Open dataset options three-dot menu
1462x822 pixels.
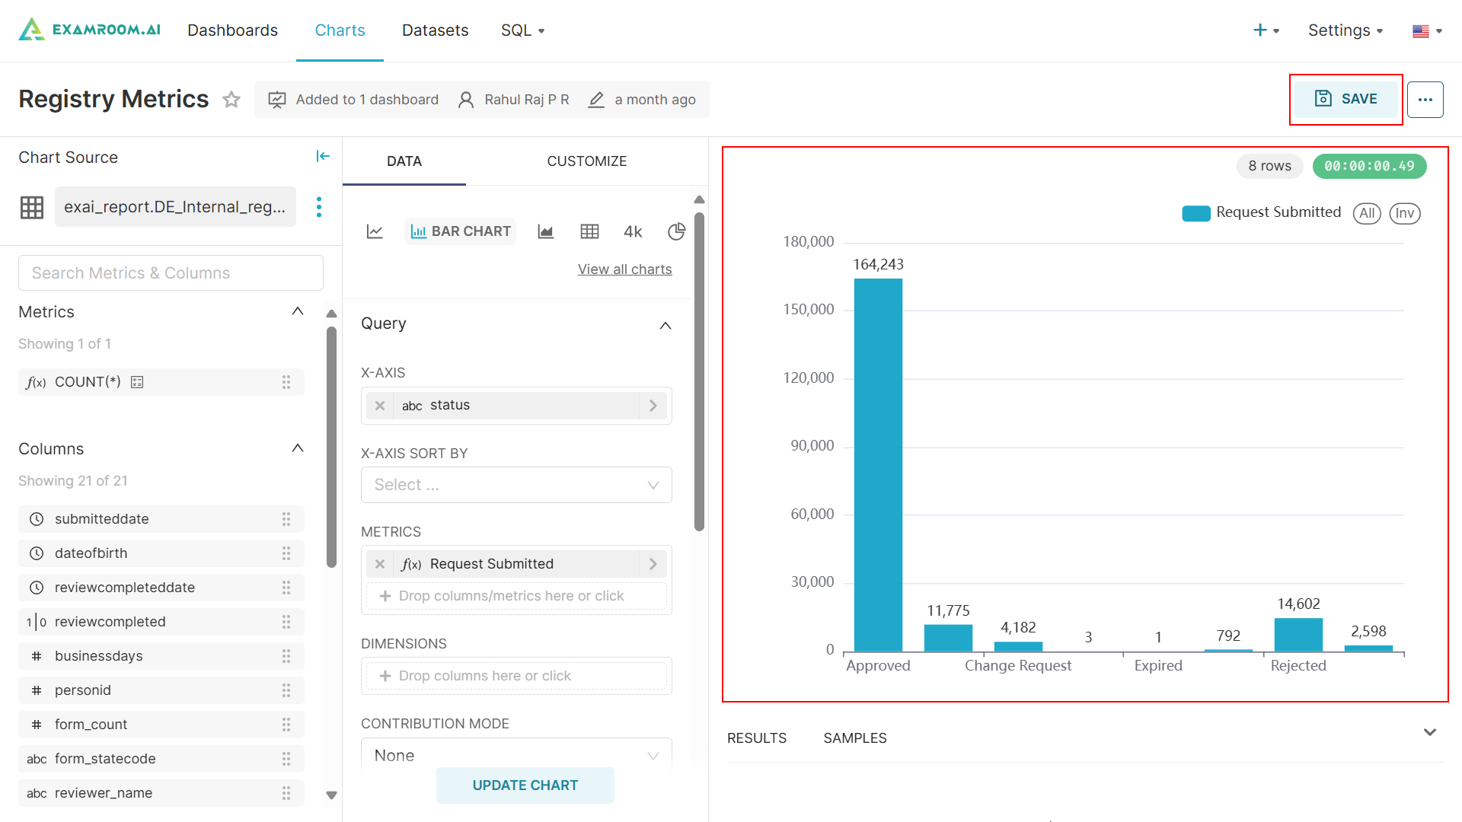319,207
